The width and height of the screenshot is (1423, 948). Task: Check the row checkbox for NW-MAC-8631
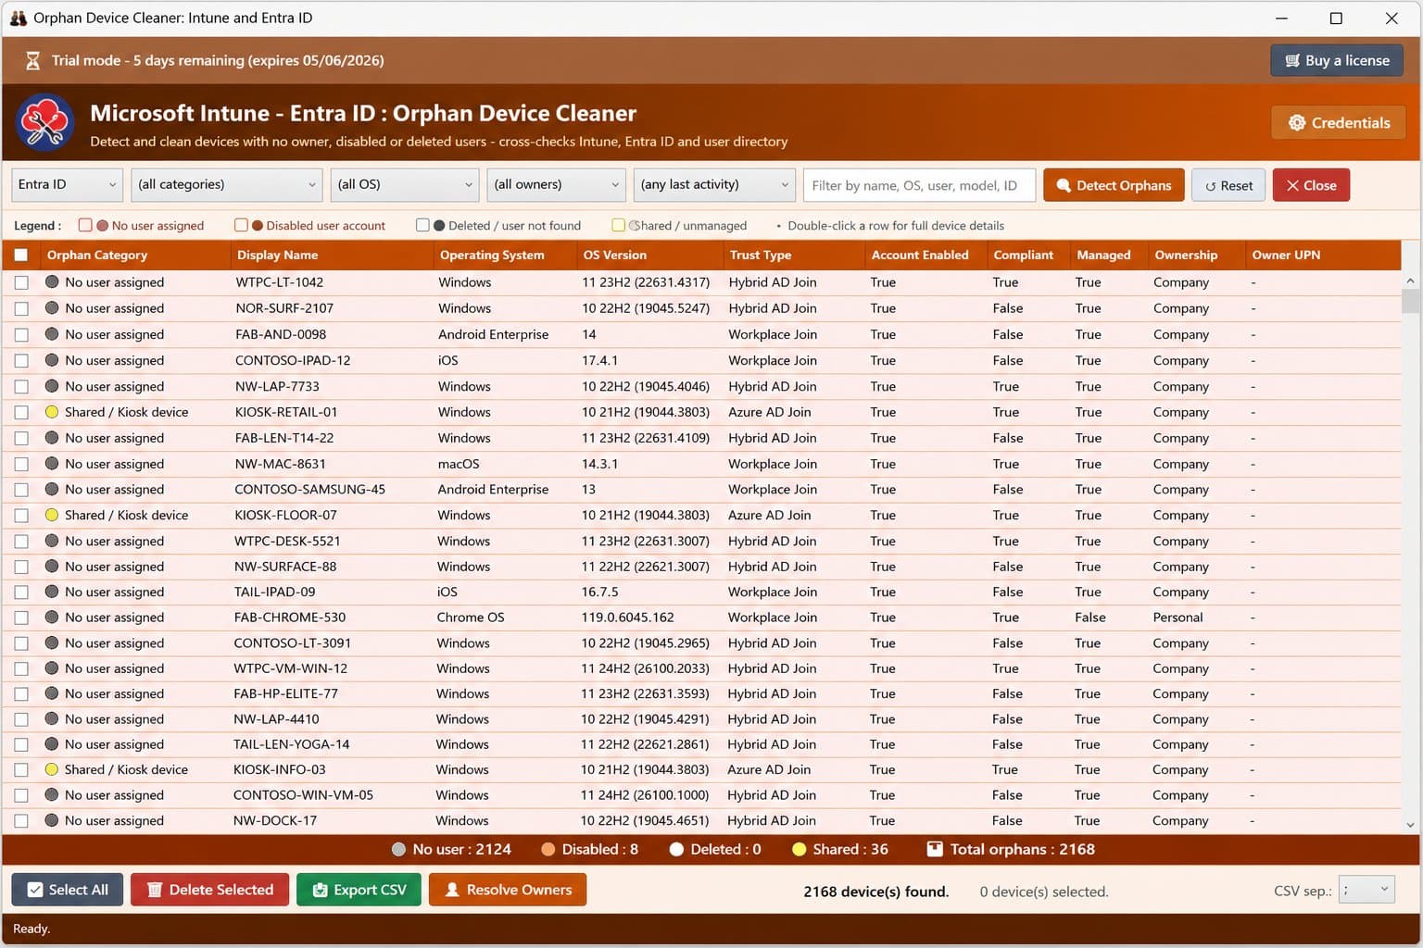pos(21,464)
